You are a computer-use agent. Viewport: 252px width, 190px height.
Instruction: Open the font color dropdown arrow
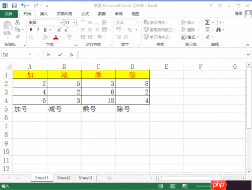[x=61, y=37]
